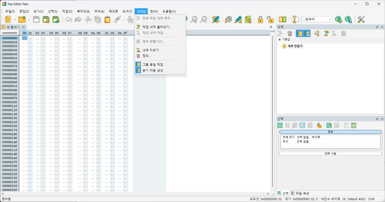The width and height of the screenshot is (385, 202).
Task: Switch to the 선택 bottom tab
Action: click(x=283, y=193)
